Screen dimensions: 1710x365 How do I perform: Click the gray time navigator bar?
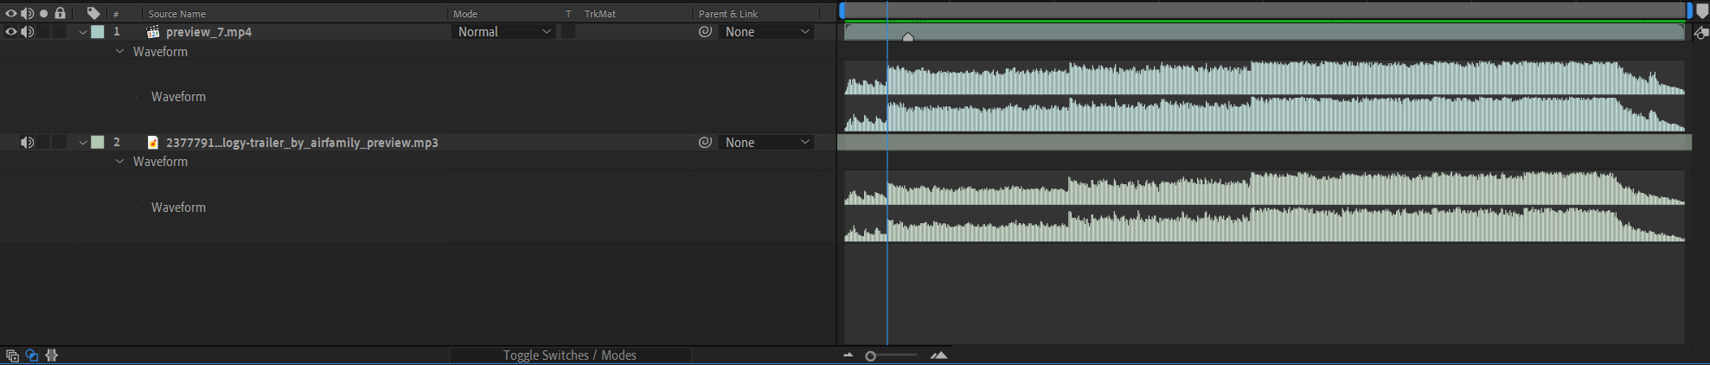(x=1265, y=10)
